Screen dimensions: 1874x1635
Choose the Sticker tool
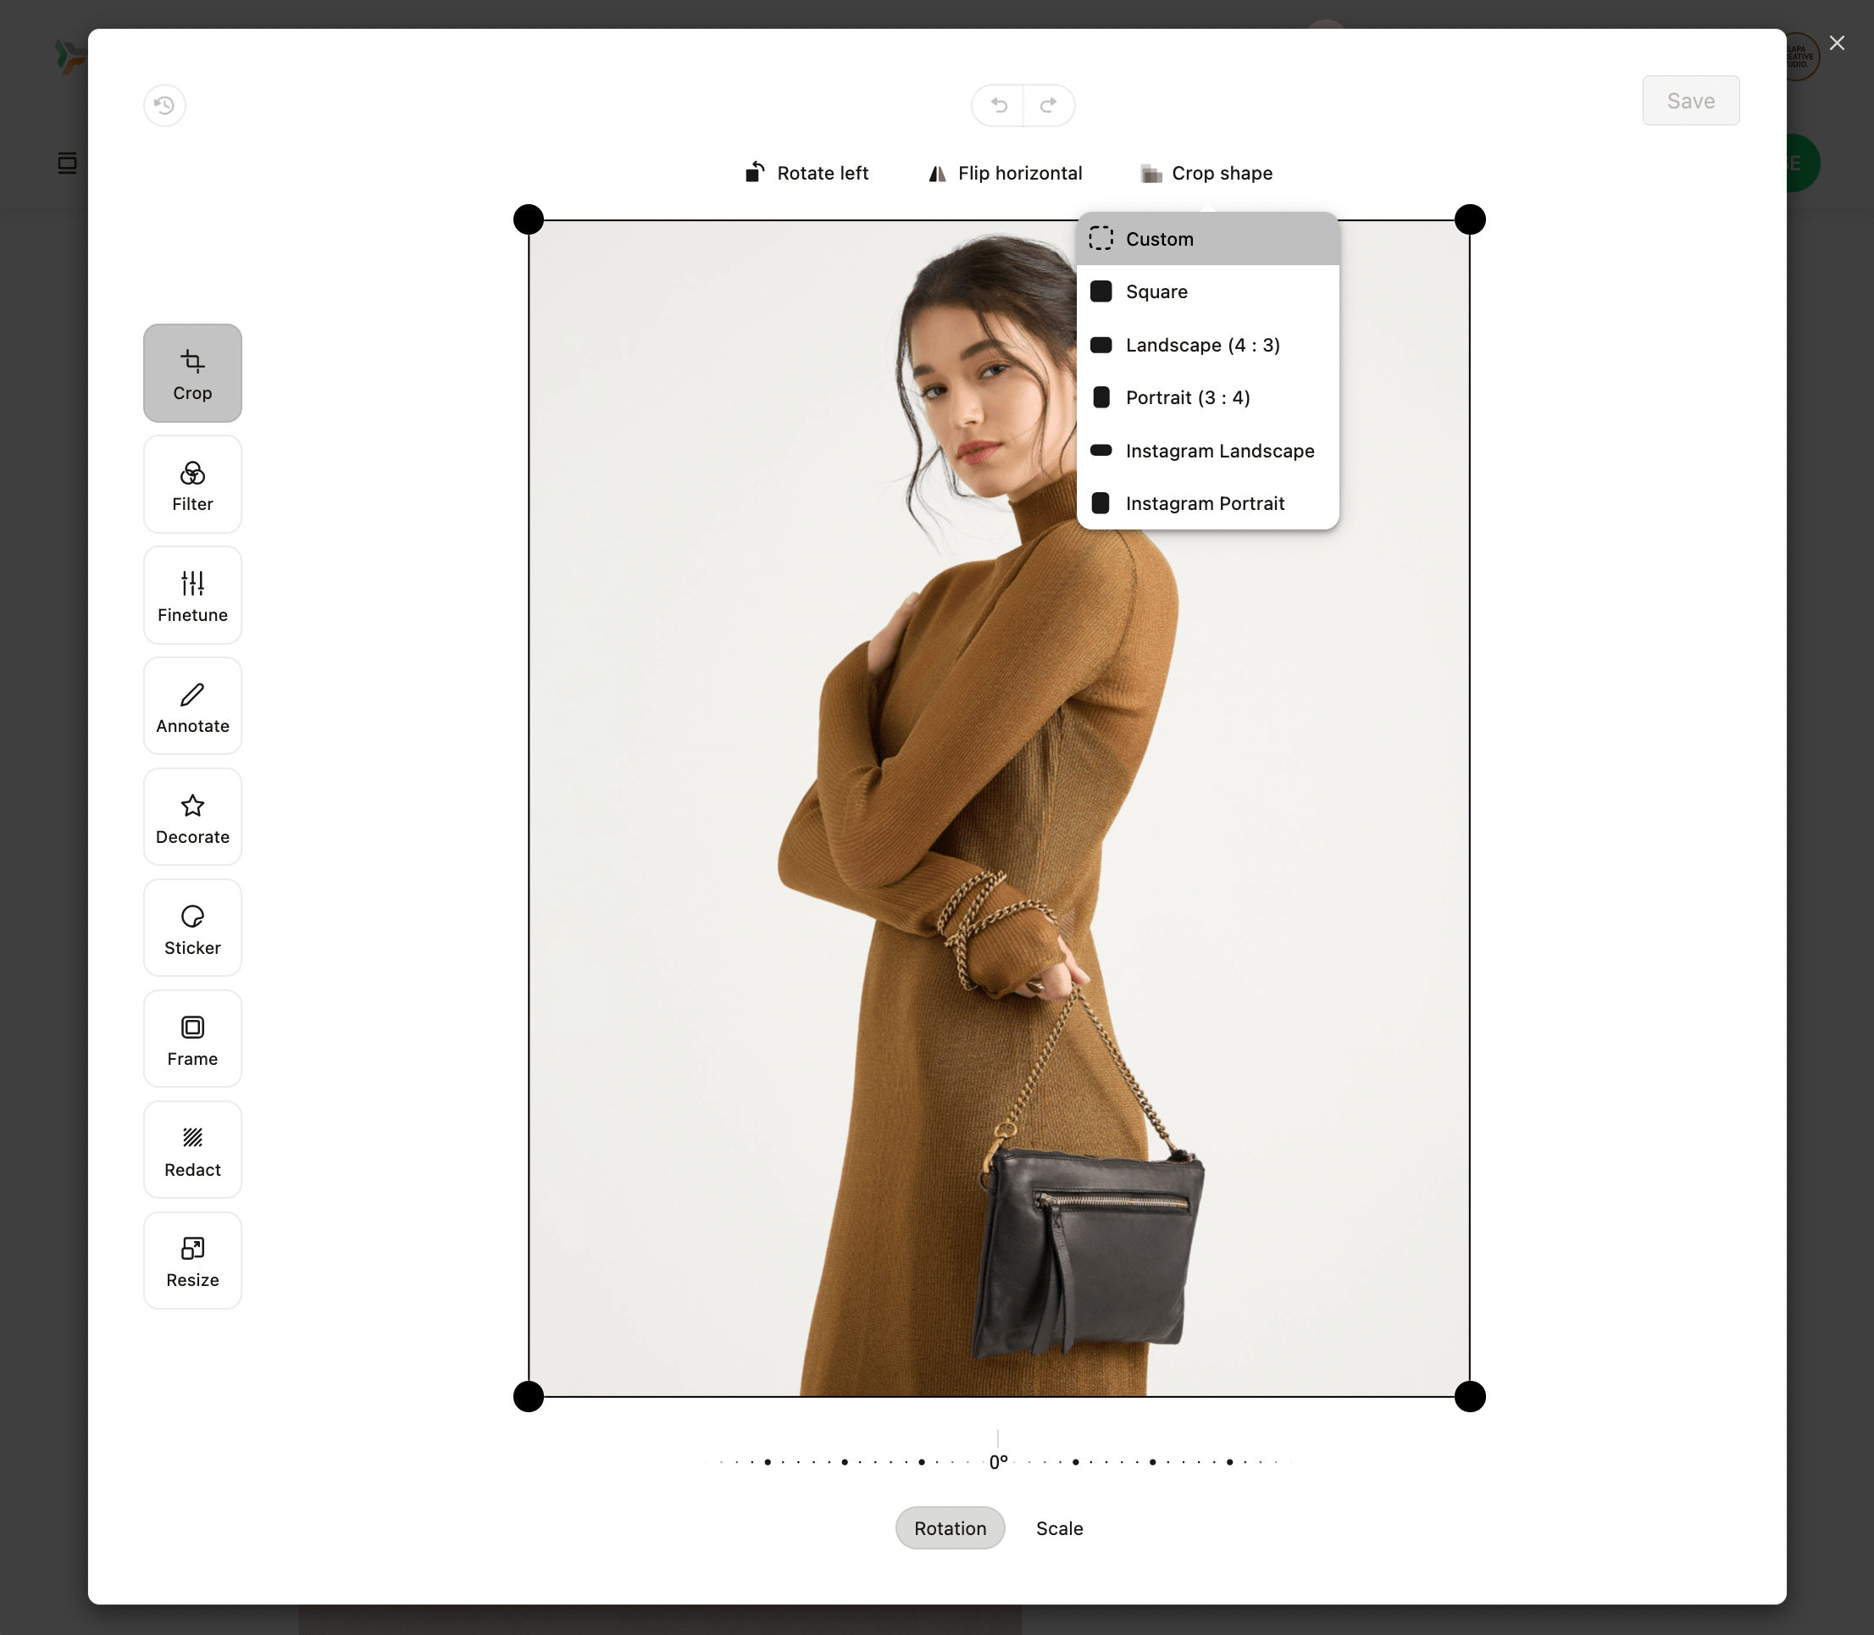pyautogui.click(x=192, y=928)
